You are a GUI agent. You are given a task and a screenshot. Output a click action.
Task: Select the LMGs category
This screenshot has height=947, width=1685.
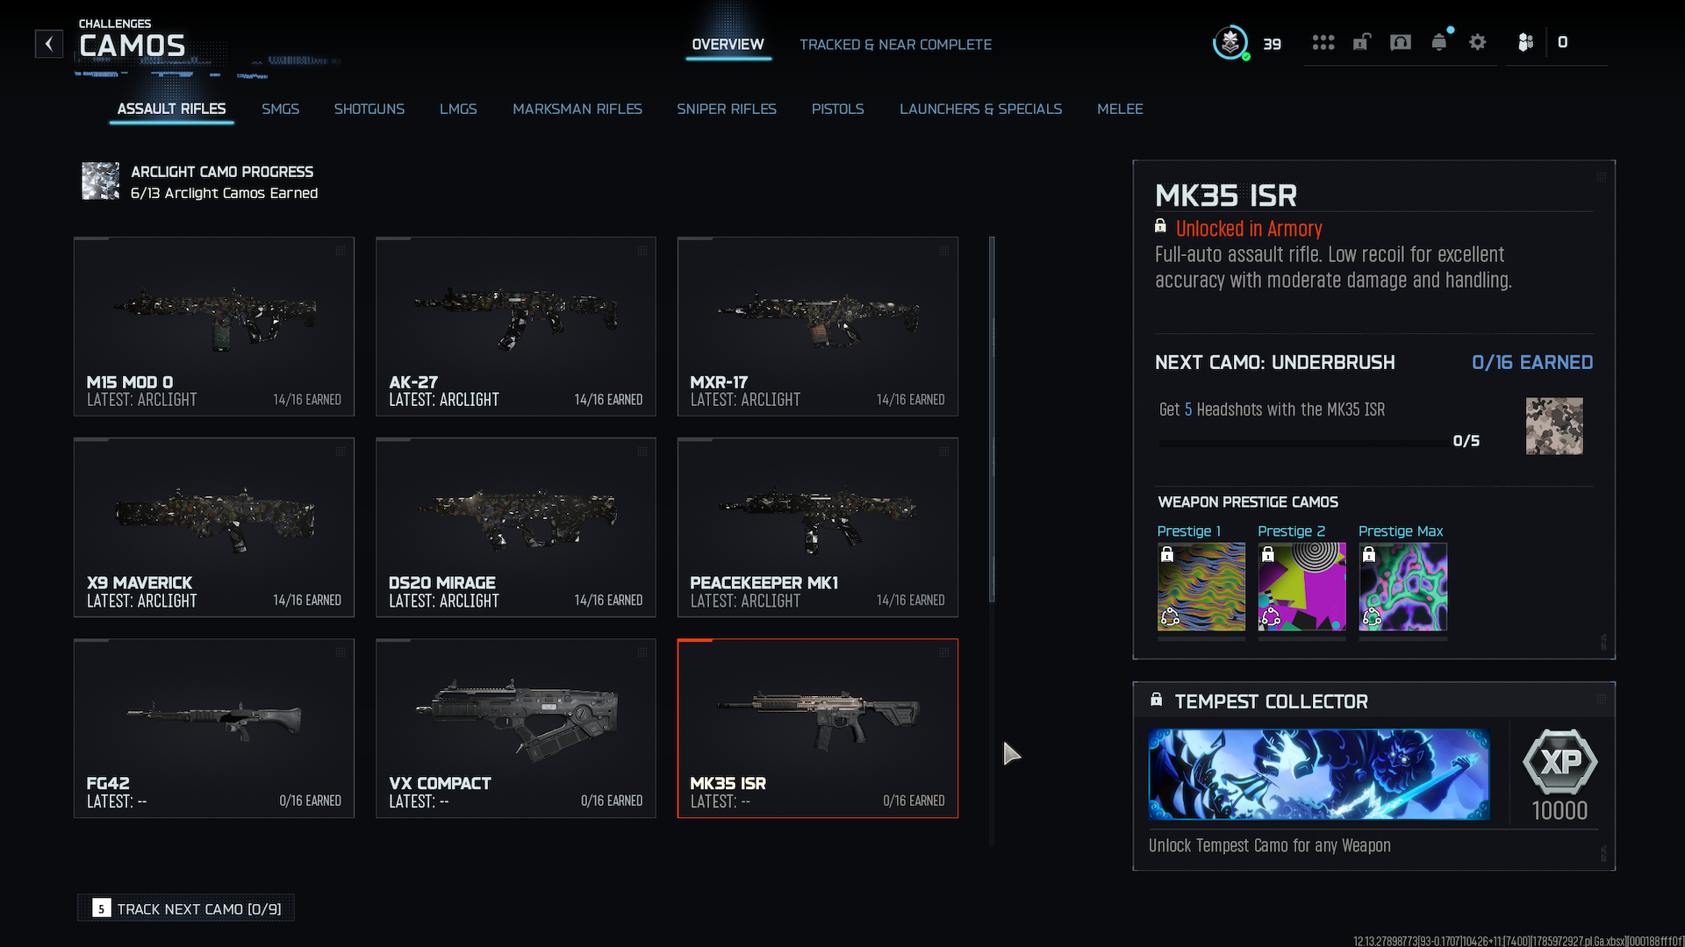coord(458,109)
